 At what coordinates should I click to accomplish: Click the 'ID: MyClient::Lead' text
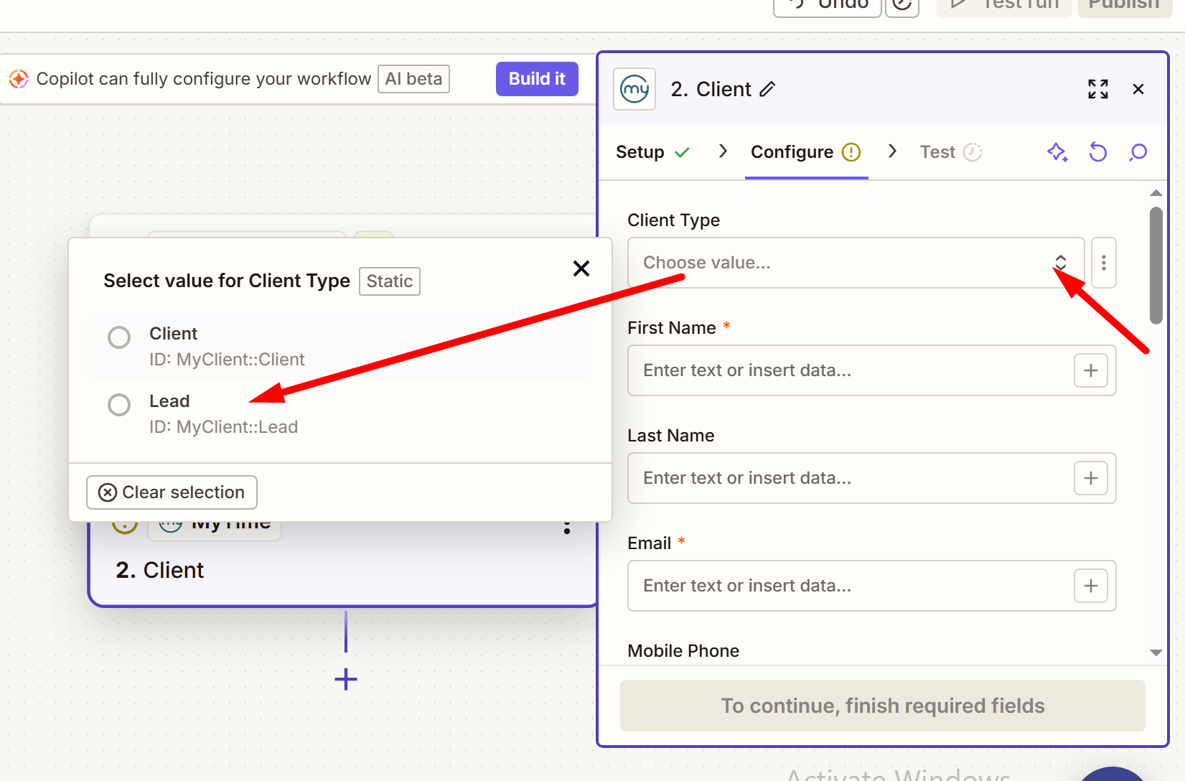pyautogui.click(x=223, y=427)
